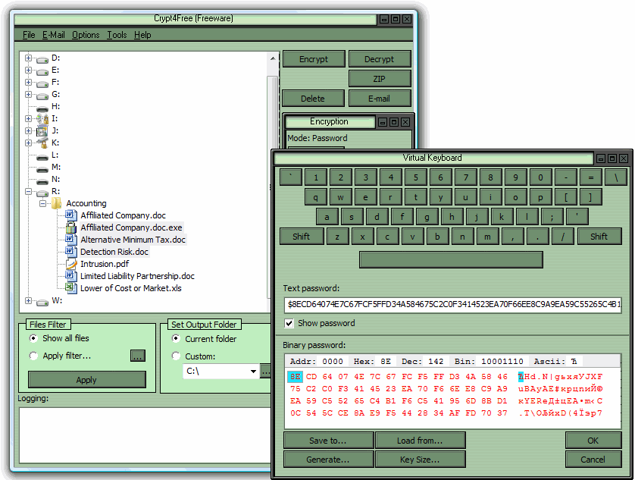Cancel the Virtual Keyboard dialog

(593, 460)
